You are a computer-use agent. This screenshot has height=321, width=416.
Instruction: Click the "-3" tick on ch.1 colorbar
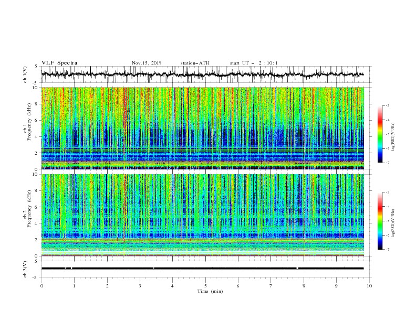coord(388,105)
